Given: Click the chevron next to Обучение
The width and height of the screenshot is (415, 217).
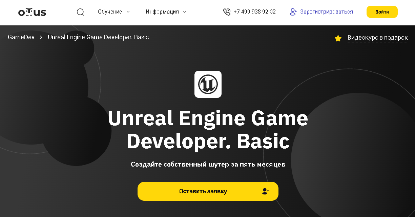Looking at the screenshot, I should (128, 12).
